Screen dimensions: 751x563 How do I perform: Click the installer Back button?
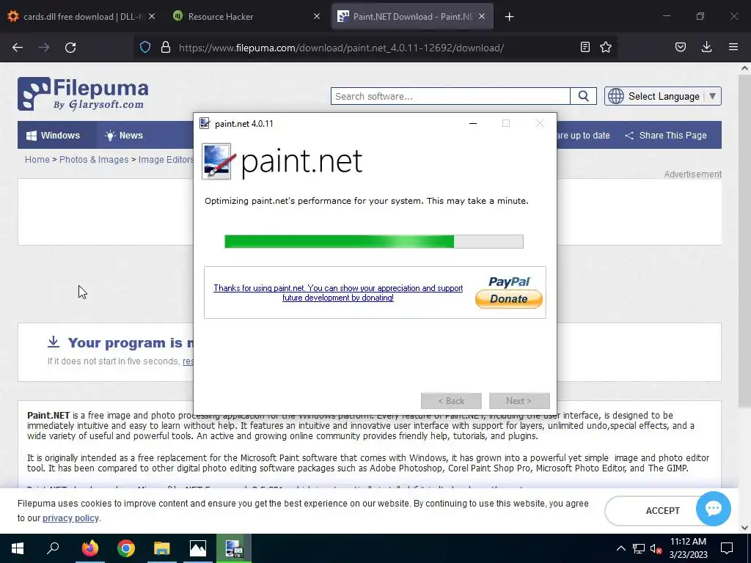point(451,401)
